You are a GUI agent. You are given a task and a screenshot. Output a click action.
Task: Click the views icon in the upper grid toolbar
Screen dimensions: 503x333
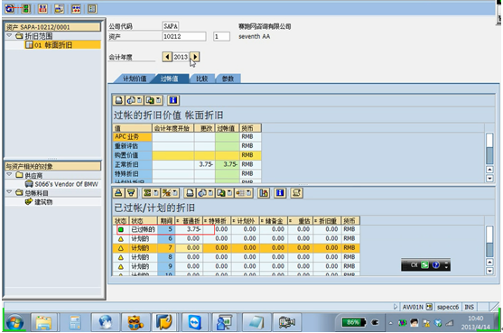click(131, 100)
